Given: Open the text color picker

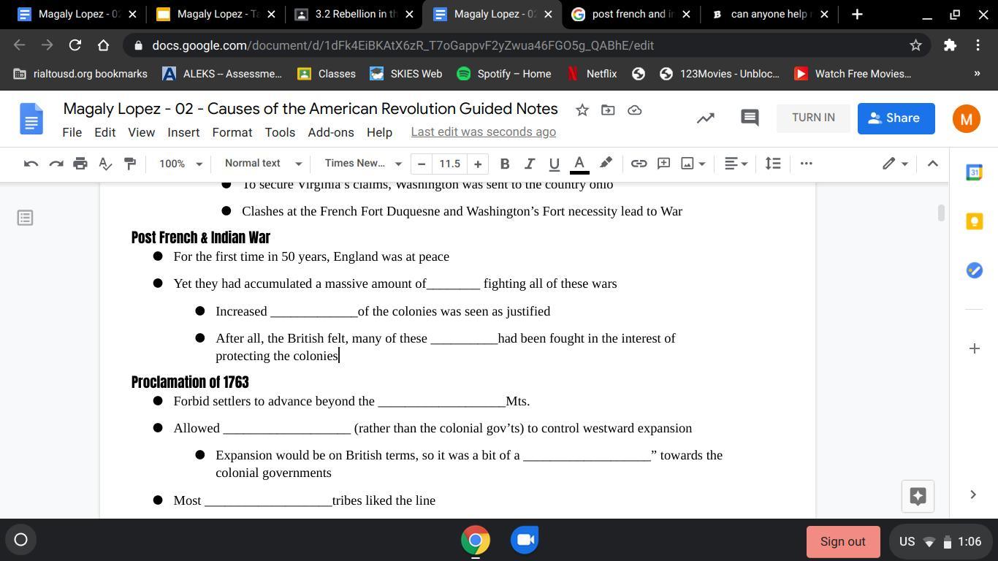Looking at the screenshot, I should tap(579, 164).
